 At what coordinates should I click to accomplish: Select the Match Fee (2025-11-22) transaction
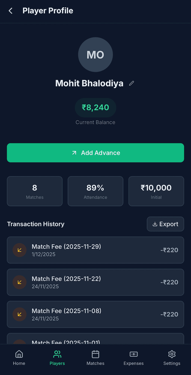coord(95,282)
